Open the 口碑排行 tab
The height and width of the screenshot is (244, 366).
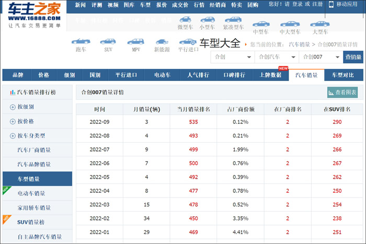[x=235, y=75]
